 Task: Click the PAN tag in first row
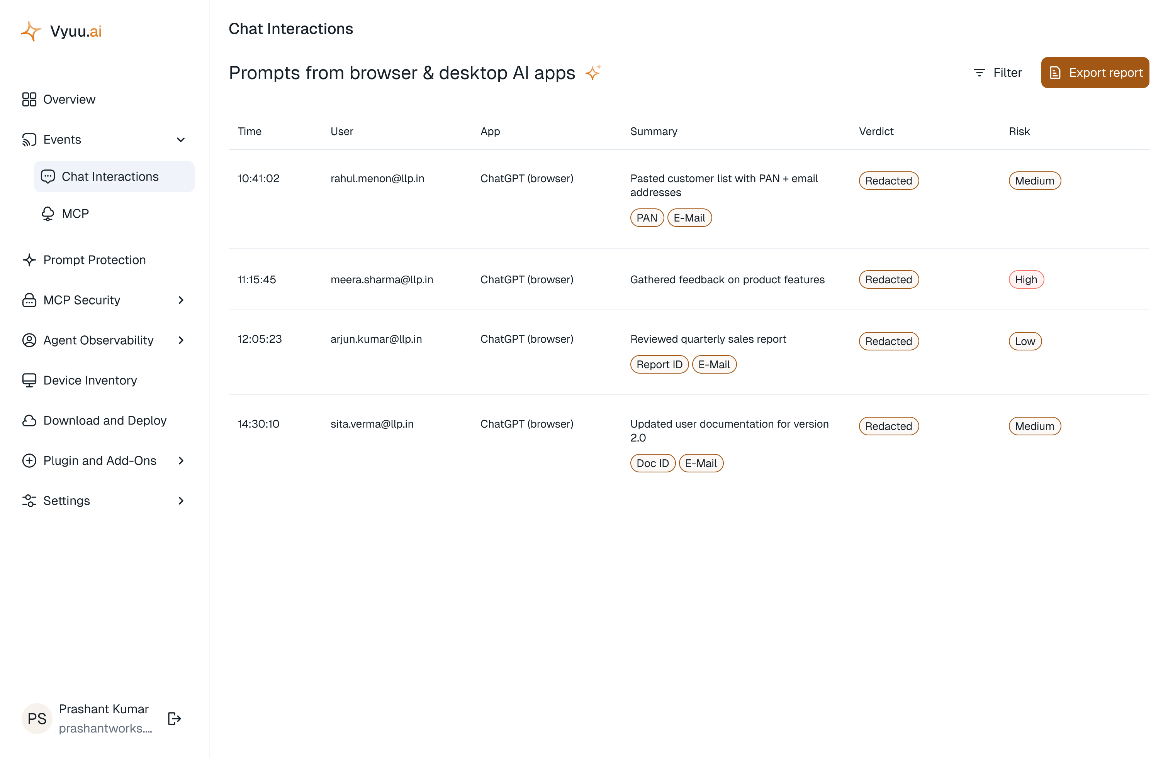[x=646, y=218]
